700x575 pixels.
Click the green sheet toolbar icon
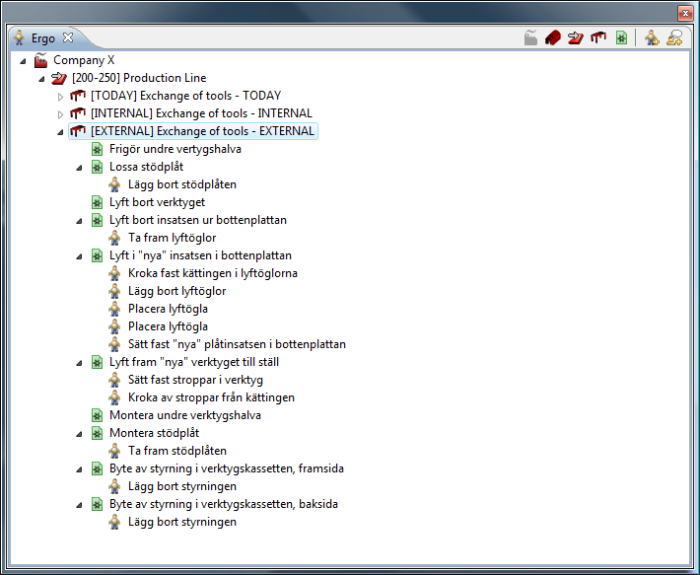coord(621,38)
